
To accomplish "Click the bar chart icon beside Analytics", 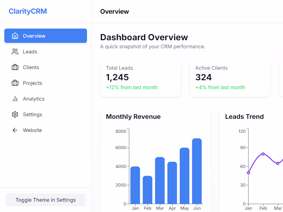I will point(15,99).
